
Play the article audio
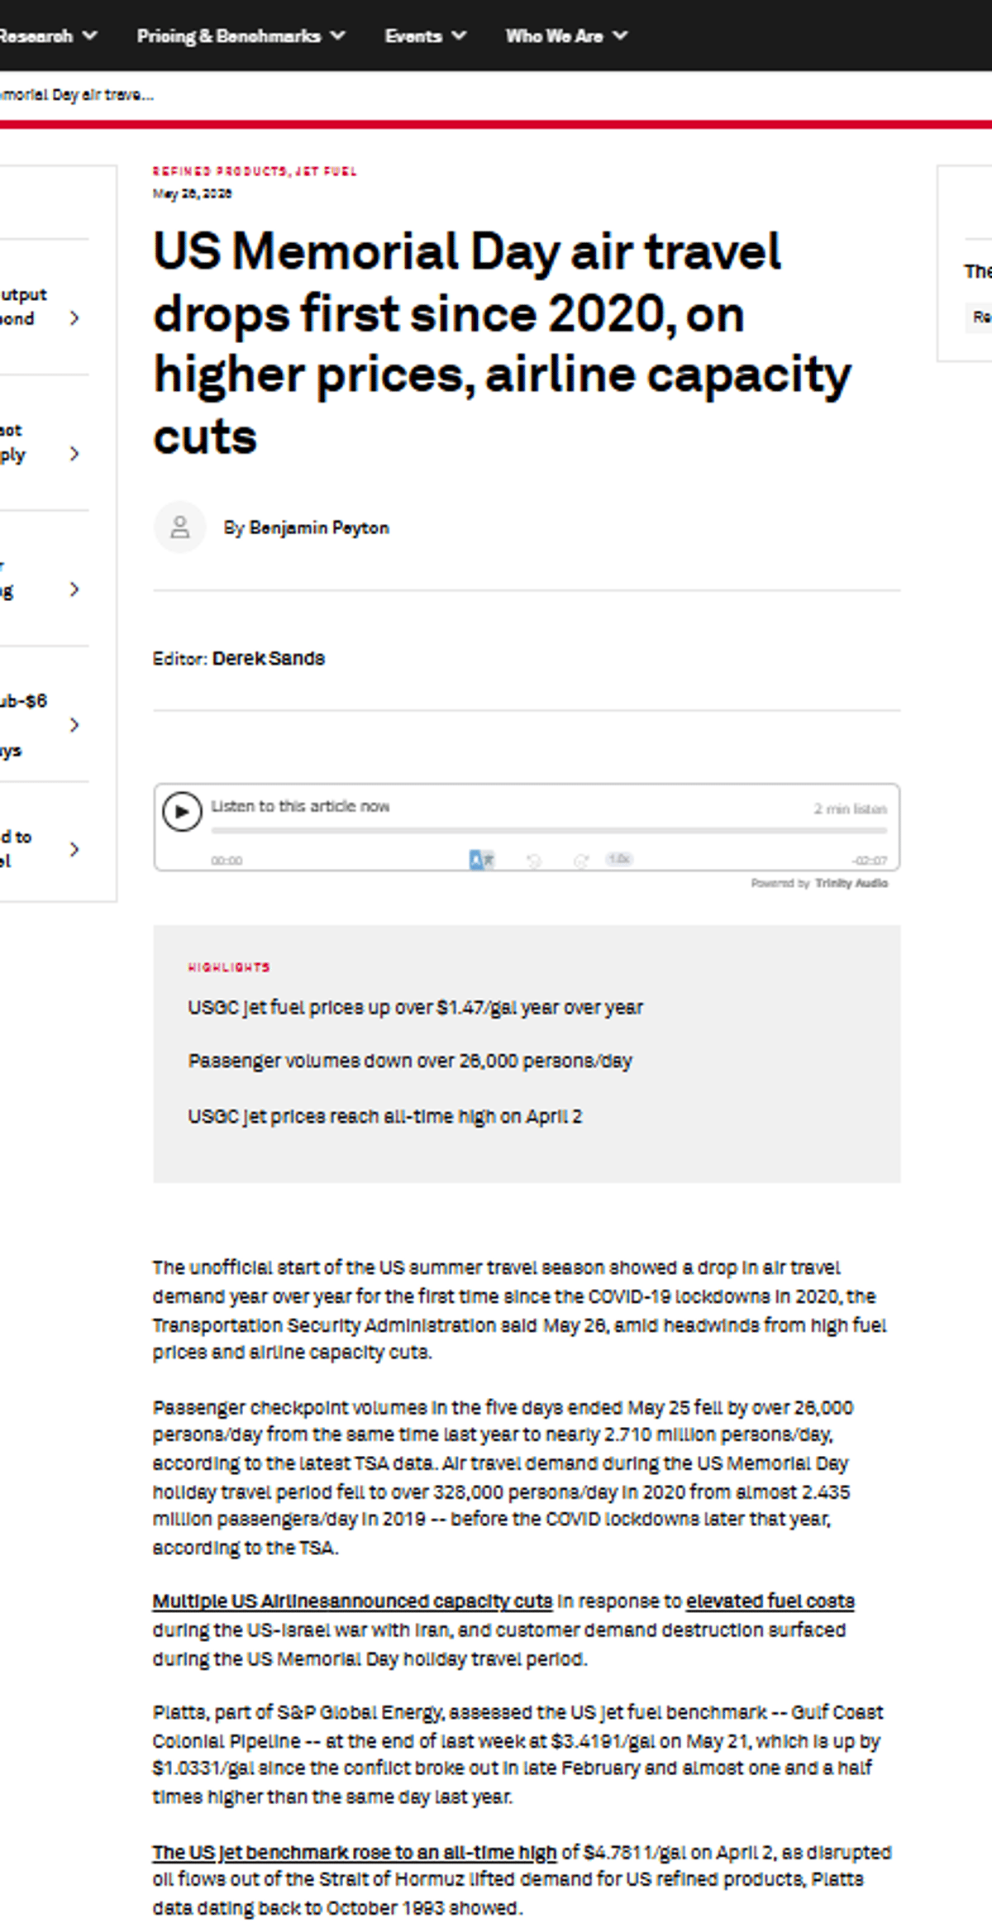(x=182, y=811)
